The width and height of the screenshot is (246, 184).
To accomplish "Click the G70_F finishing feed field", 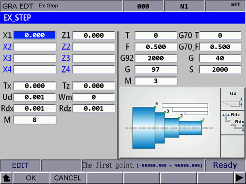I will (220, 47).
